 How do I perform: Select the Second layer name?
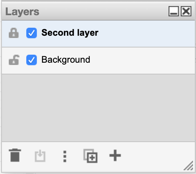pyautogui.click(x=70, y=33)
